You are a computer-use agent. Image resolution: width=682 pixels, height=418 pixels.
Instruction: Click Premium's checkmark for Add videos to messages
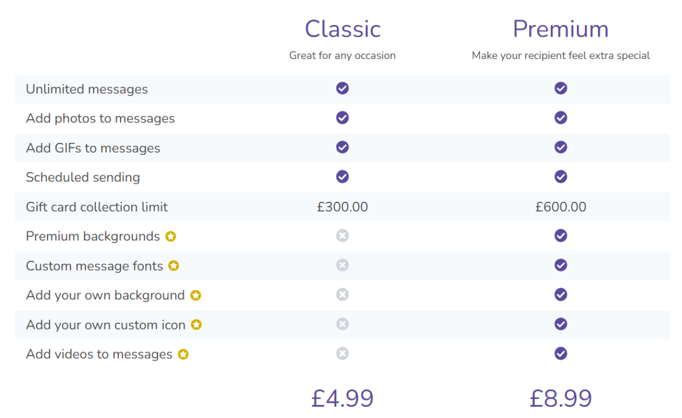[561, 353]
